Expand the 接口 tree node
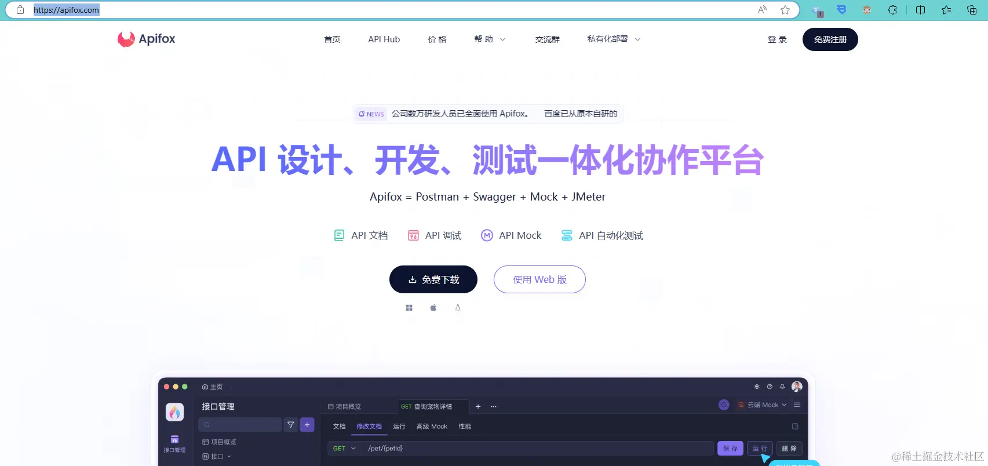This screenshot has height=466, width=988. pos(217,457)
